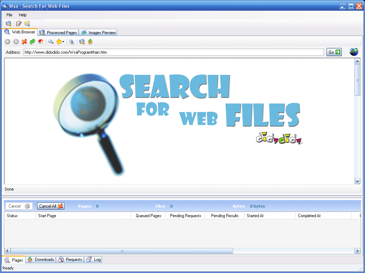365x273 pixels.
Task: Stop page loading with the red X icon
Action: coord(24,42)
